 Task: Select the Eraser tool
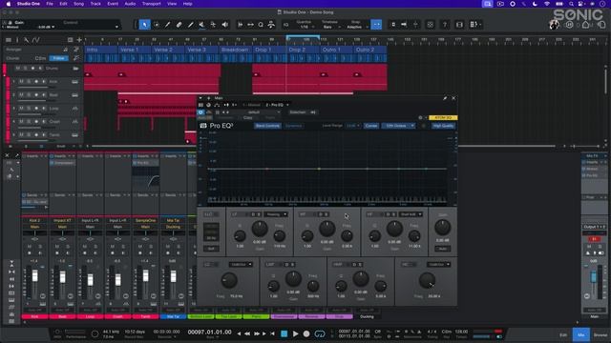click(x=179, y=25)
